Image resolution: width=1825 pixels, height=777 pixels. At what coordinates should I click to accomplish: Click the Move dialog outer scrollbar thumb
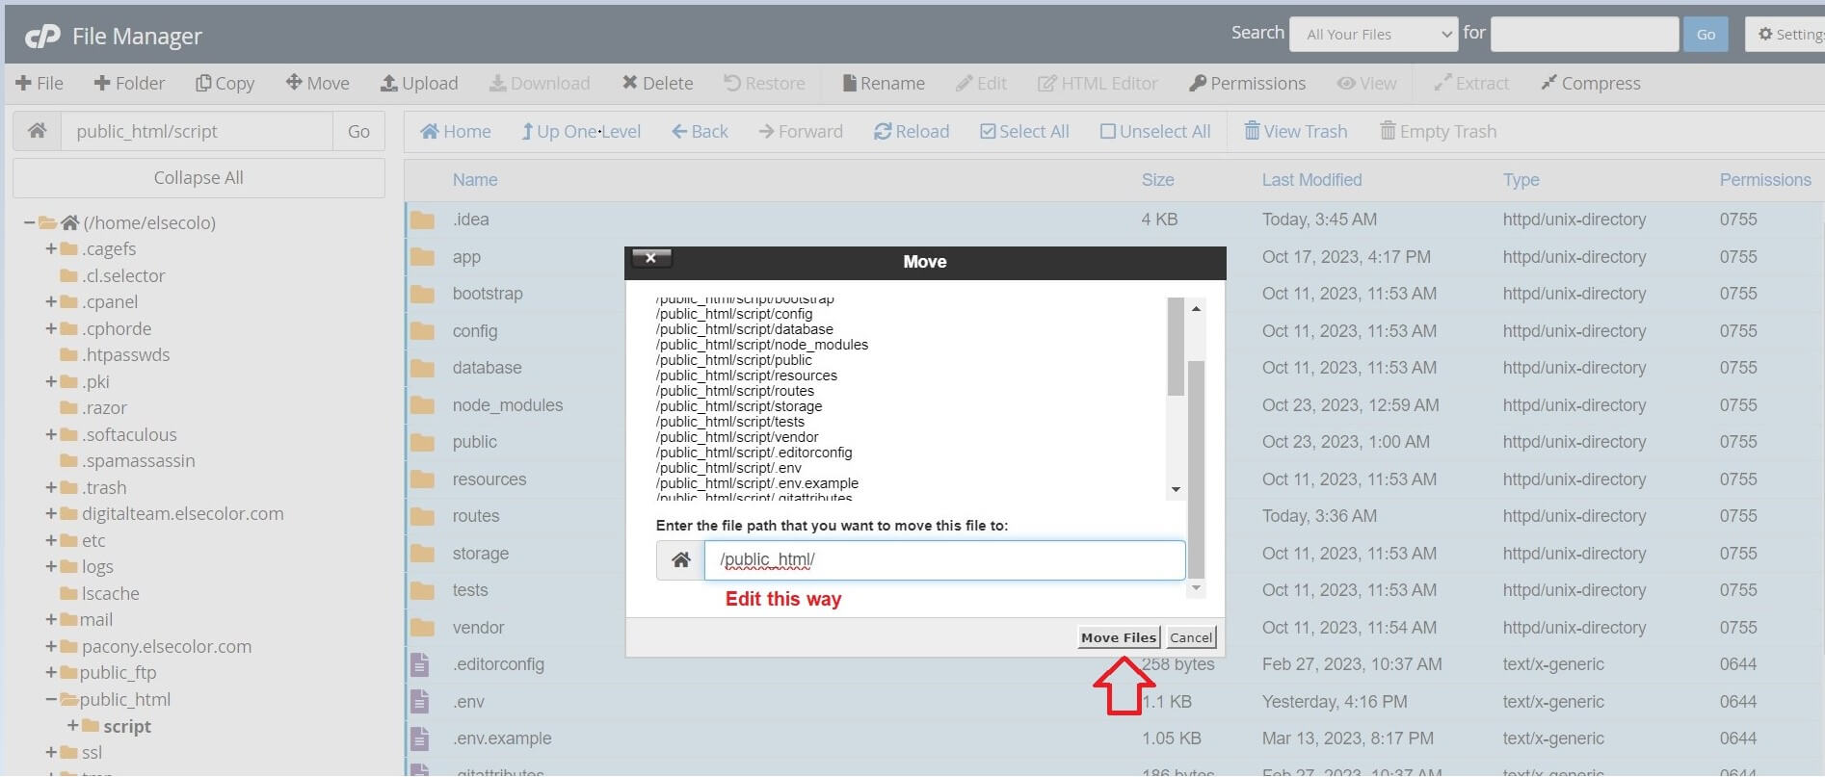point(1196,468)
